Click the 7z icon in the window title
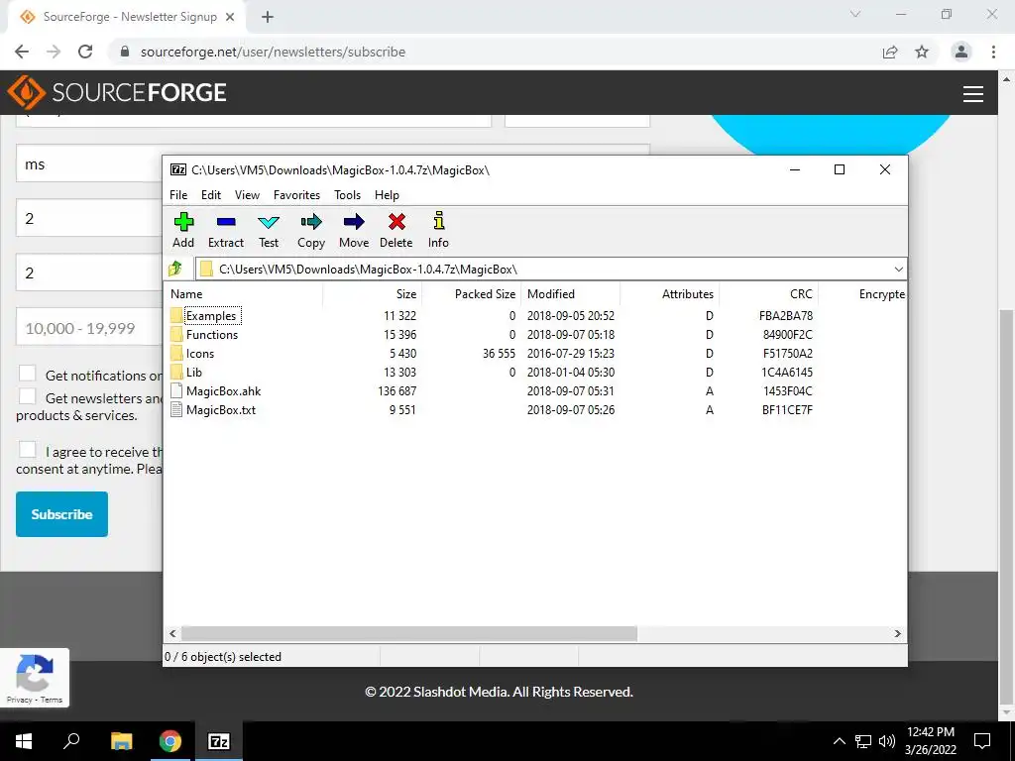Image resolution: width=1015 pixels, height=761 pixels. click(178, 170)
